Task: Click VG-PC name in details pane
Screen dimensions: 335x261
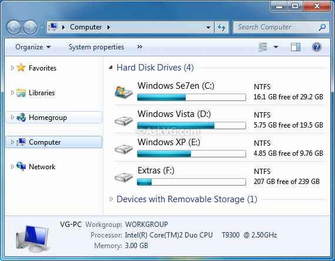Action: click(71, 225)
